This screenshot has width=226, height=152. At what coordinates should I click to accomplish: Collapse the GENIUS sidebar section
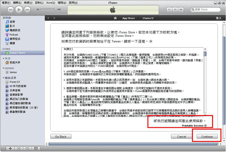click(3, 68)
